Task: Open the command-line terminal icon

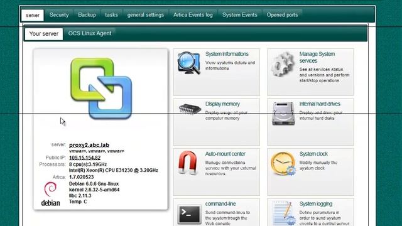Action: point(189,214)
